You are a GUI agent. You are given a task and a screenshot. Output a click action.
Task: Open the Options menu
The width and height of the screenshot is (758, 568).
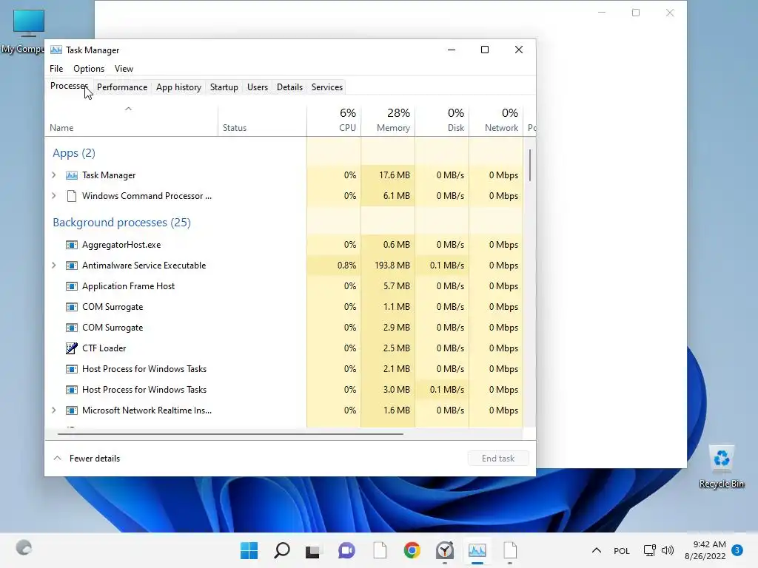tap(89, 69)
